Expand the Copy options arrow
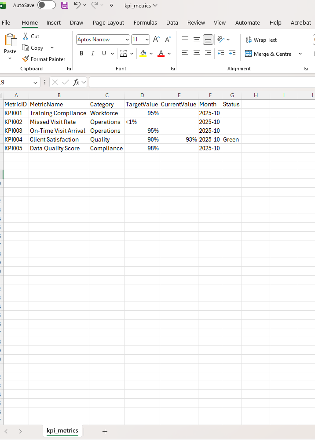This screenshot has width=315, height=440. click(x=52, y=48)
